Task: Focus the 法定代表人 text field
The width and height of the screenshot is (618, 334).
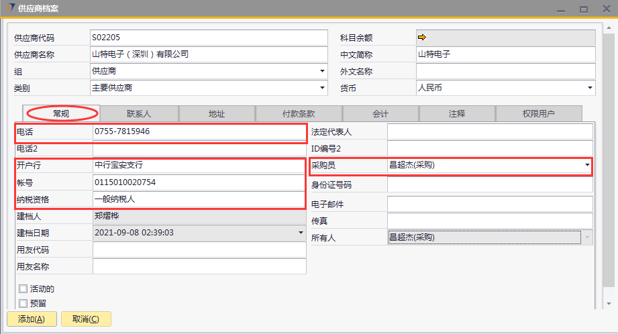Action: 490,131
